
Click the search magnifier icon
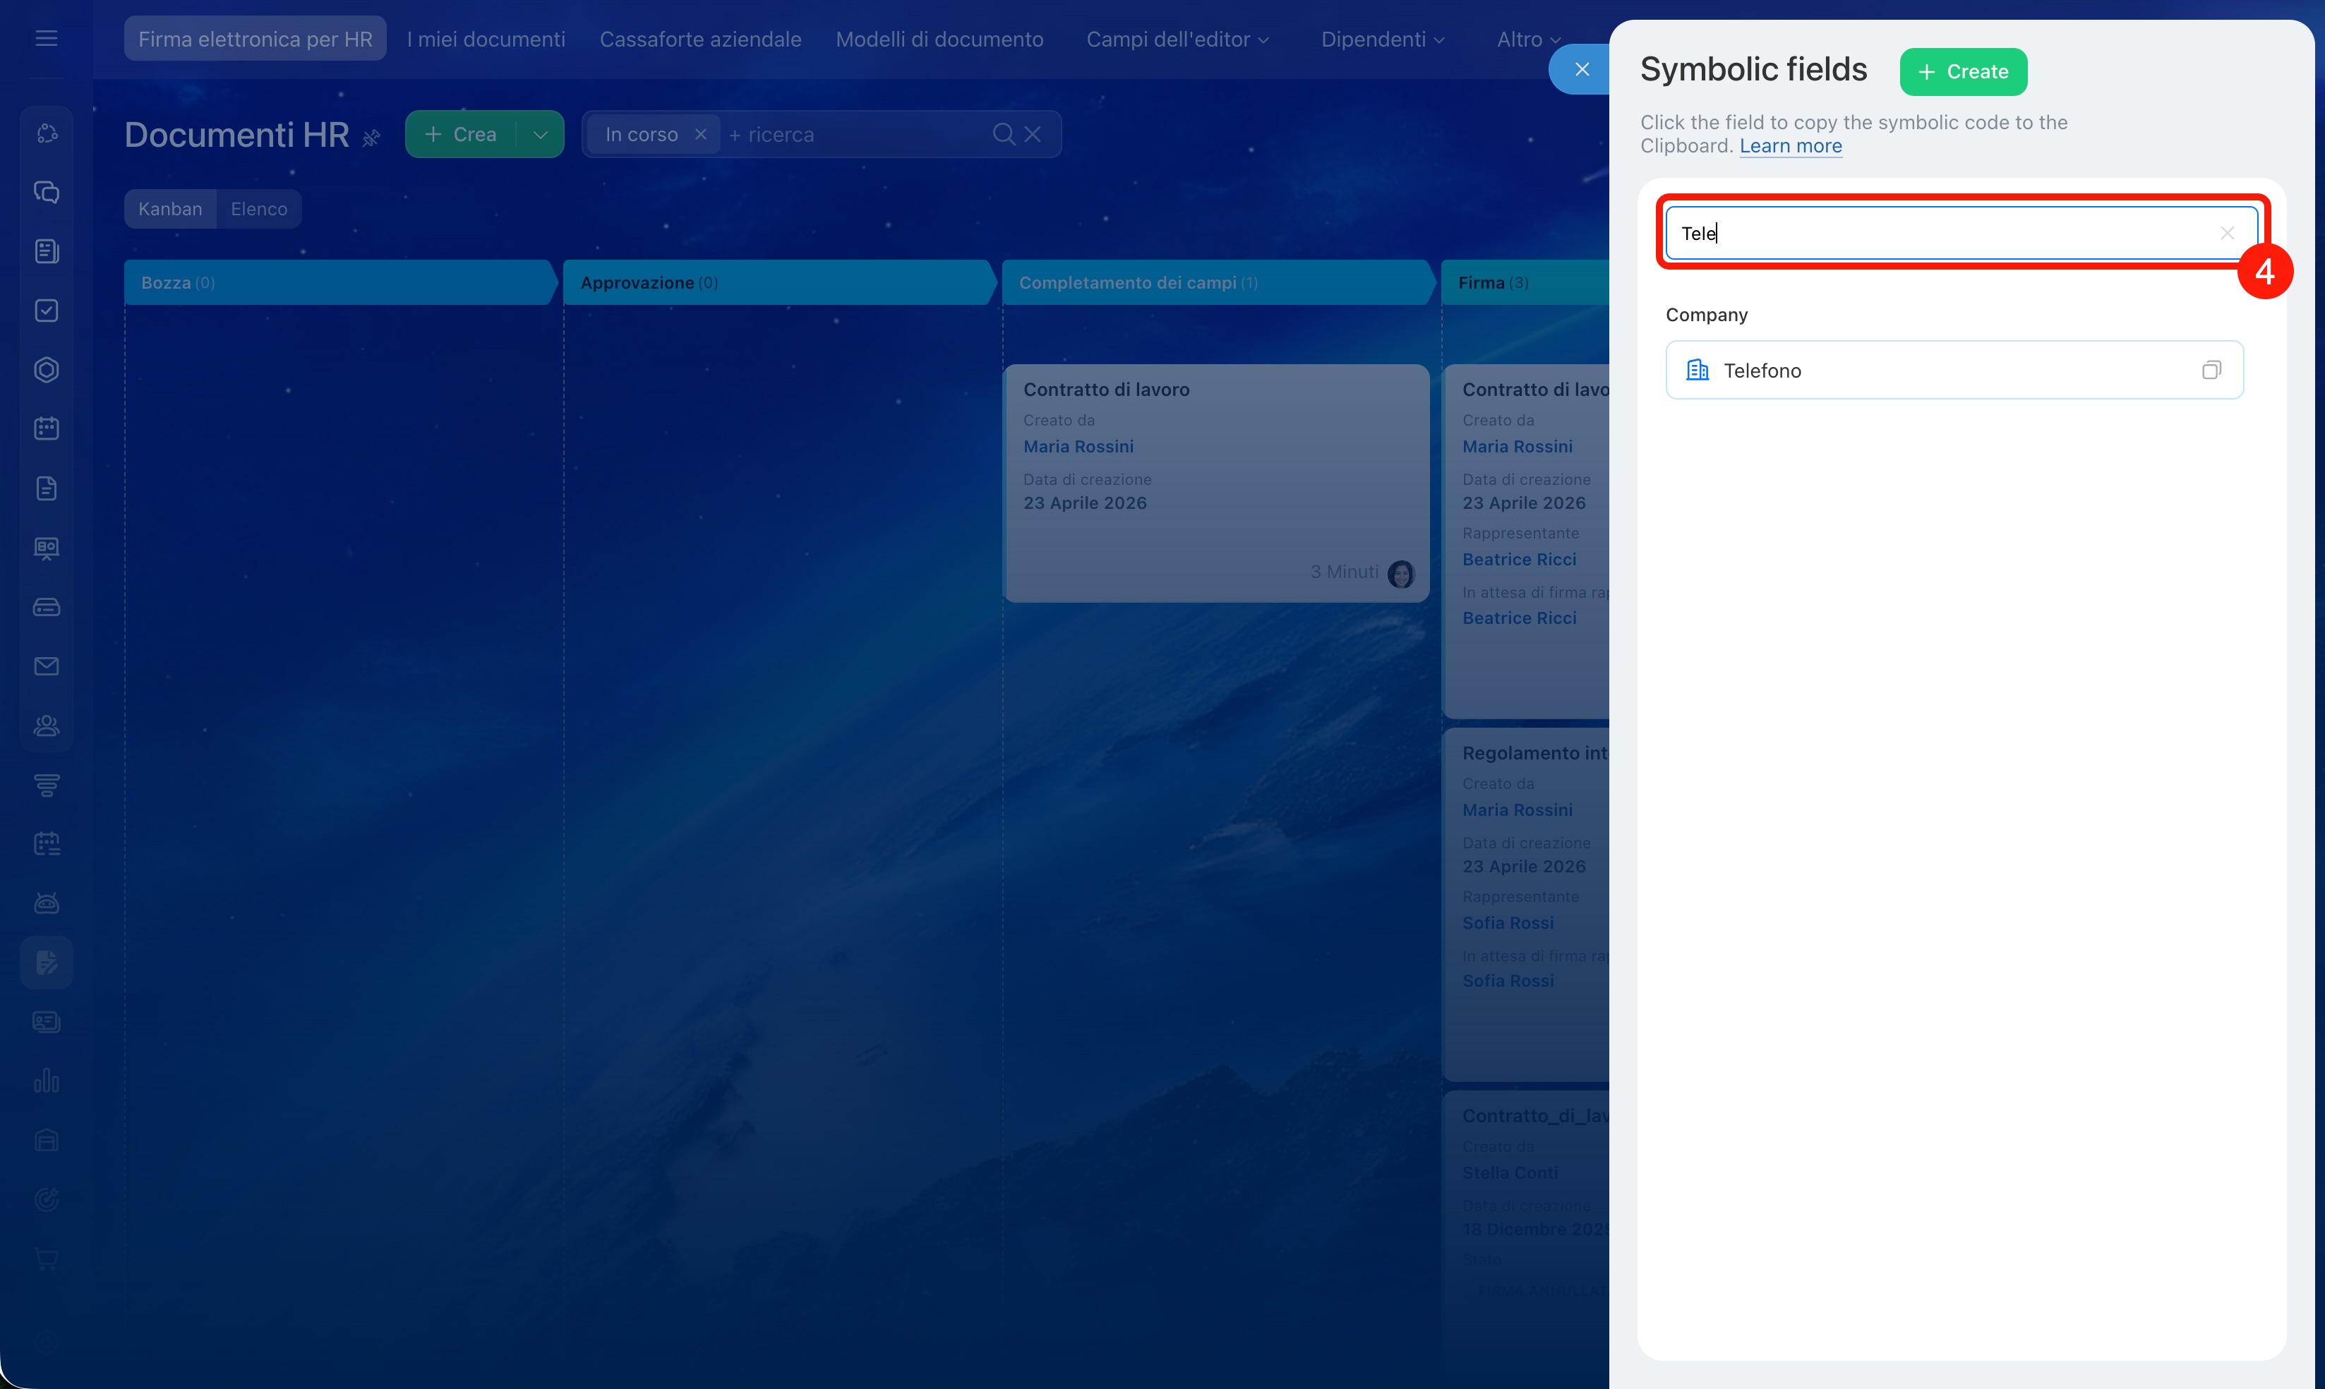pos(1002,135)
